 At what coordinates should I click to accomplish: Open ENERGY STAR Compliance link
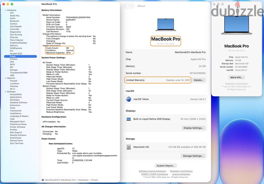pos(155,174)
